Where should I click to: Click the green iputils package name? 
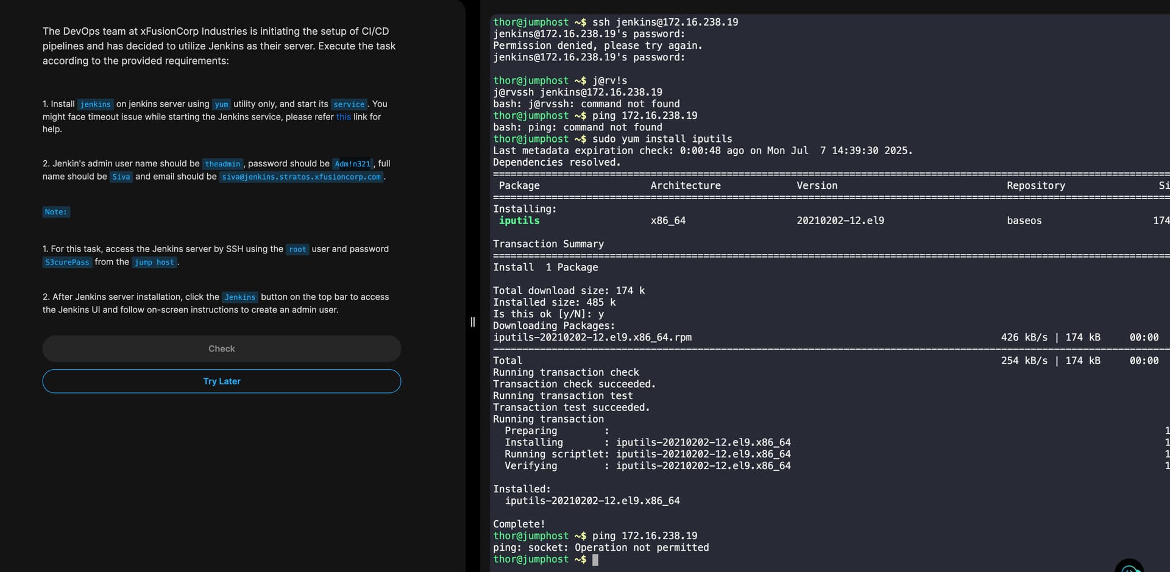pyautogui.click(x=519, y=221)
